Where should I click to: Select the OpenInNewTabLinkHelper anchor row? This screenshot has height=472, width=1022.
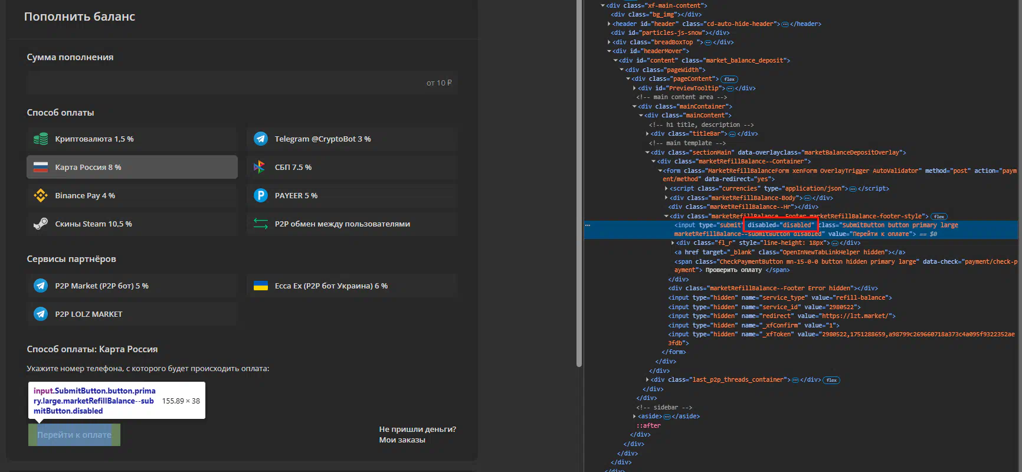(x=790, y=253)
